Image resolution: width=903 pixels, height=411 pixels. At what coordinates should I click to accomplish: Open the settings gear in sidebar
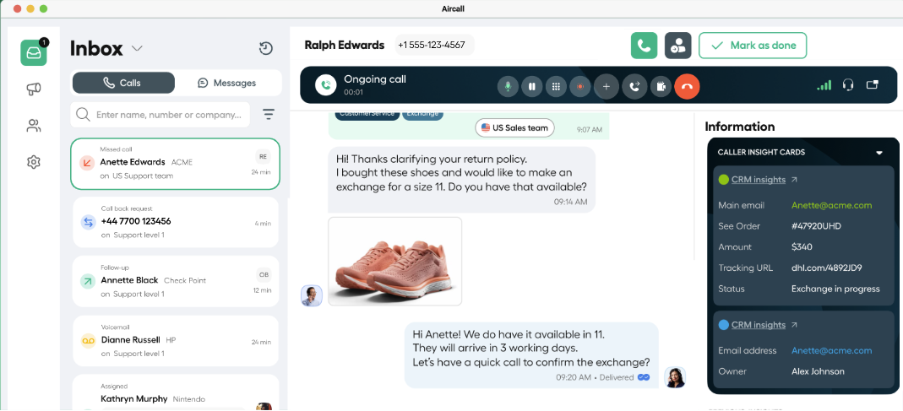click(x=34, y=162)
